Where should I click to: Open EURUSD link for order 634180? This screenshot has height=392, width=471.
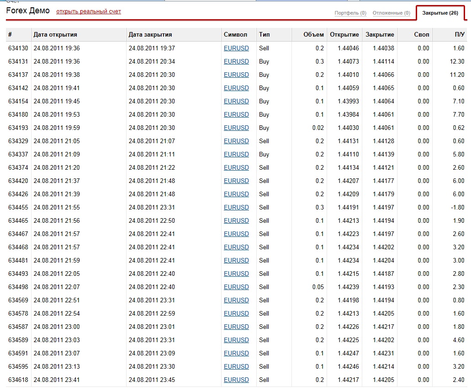(x=236, y=114)
